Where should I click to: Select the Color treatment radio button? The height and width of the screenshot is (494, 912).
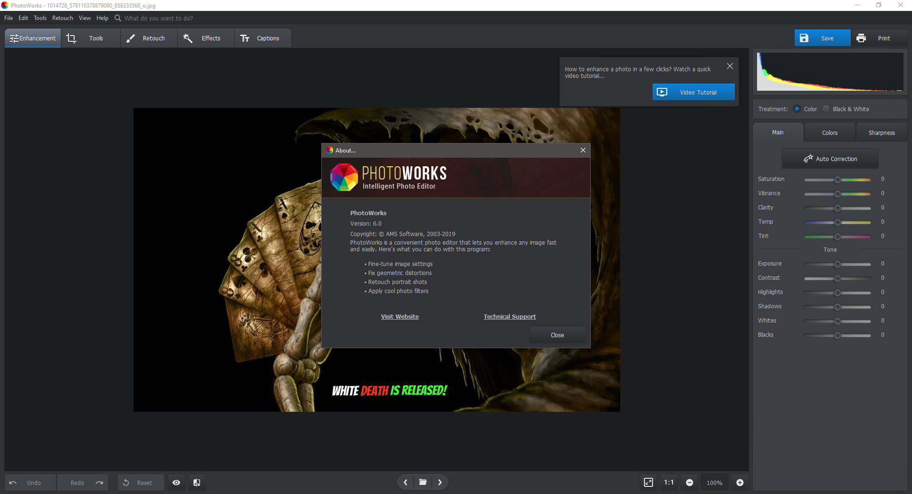[797, 109]
